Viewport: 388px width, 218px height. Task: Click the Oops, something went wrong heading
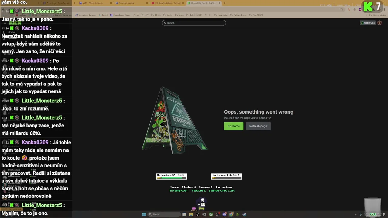coord(259,112)
